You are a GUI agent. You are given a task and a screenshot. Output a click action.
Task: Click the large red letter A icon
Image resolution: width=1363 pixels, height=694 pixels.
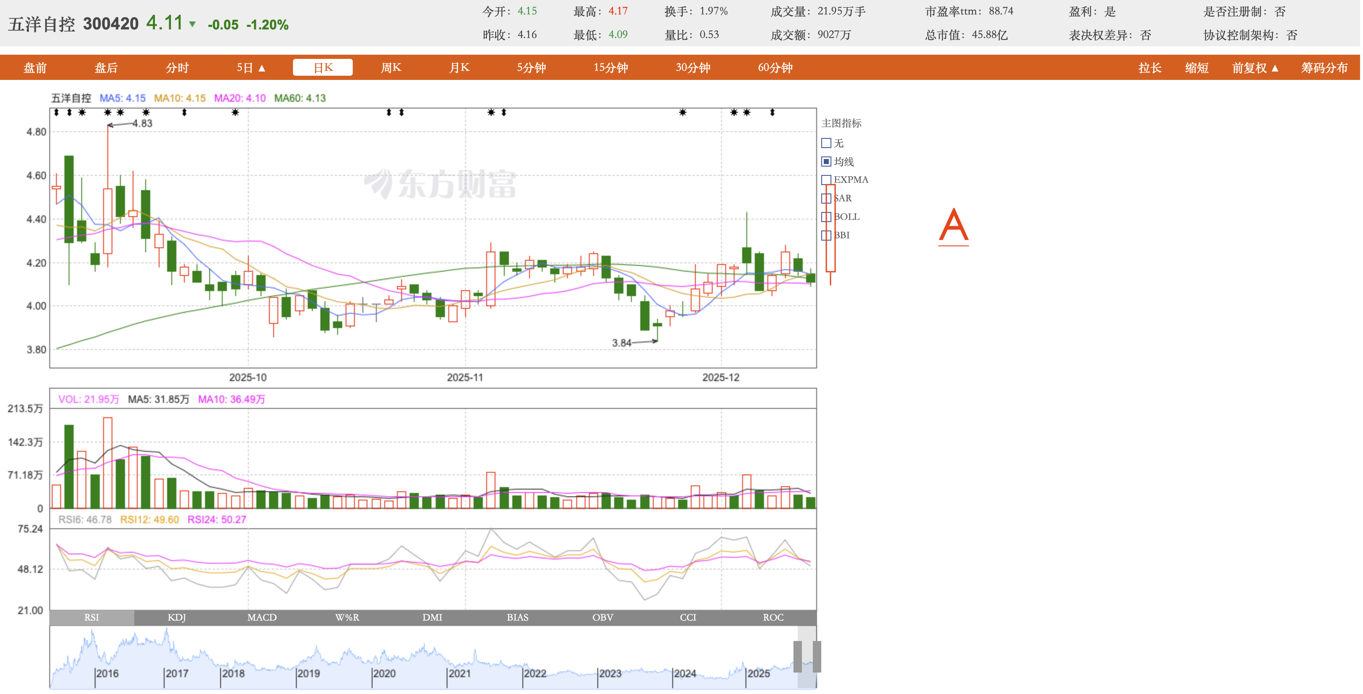point(953,226)
